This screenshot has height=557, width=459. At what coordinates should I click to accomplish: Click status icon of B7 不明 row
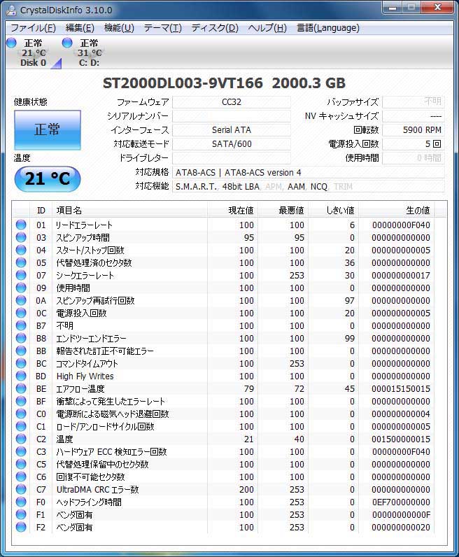coord(21,325)
